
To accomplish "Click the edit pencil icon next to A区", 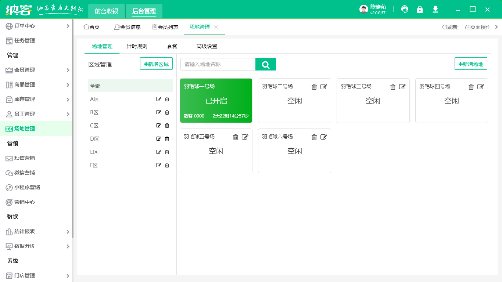I will tap(158, 99).
